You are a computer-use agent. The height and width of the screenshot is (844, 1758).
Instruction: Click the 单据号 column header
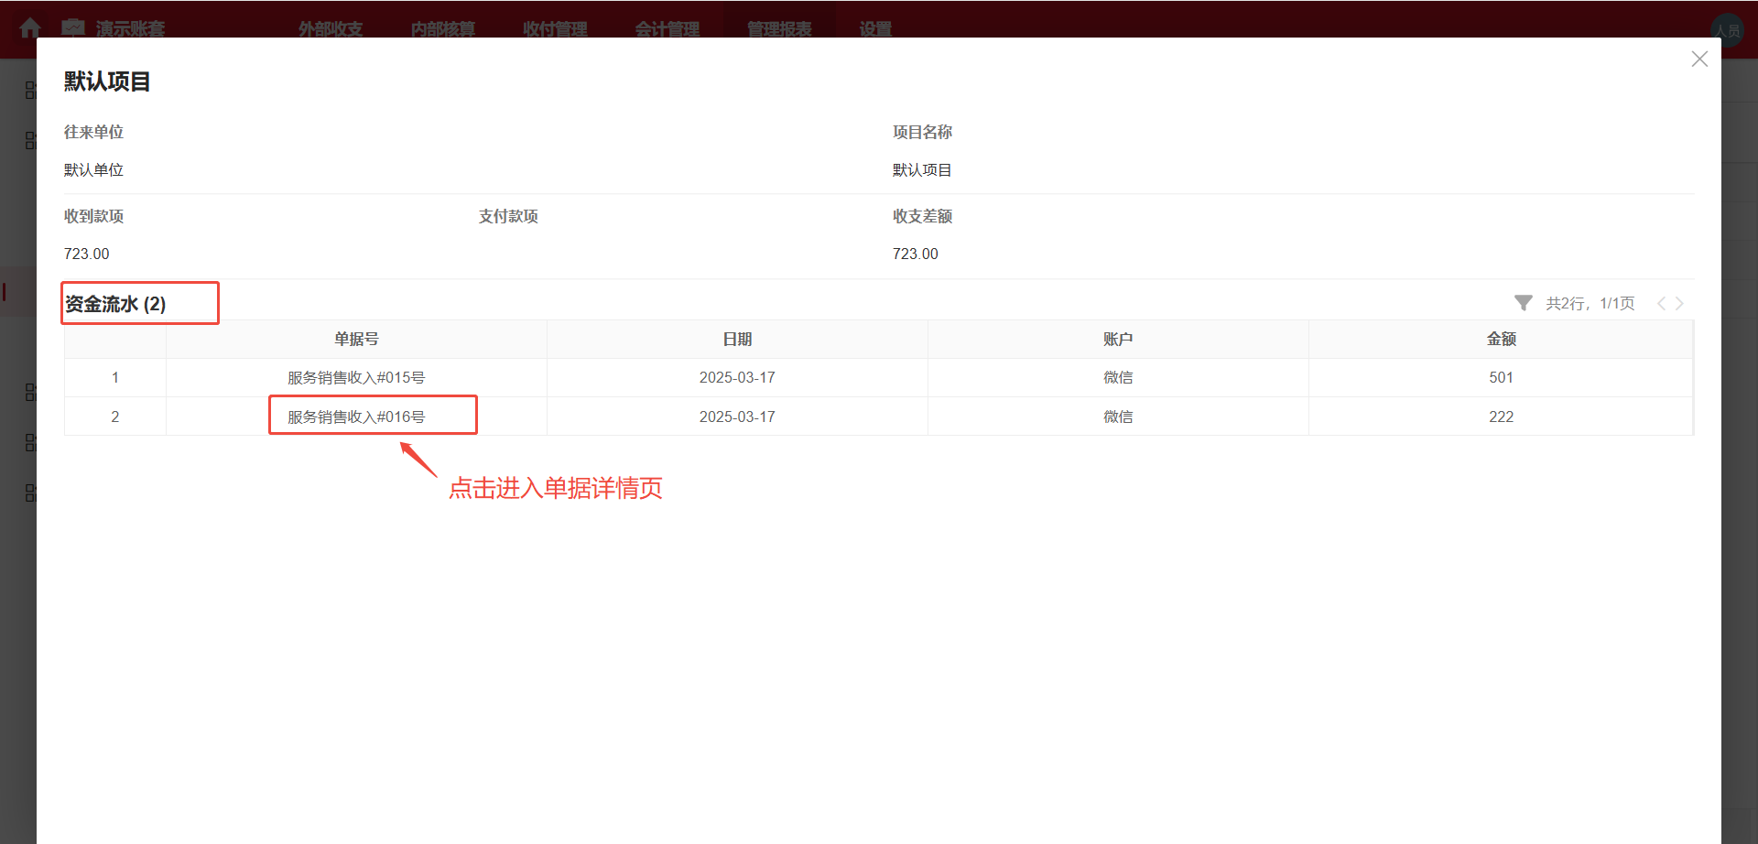click(355, 338)
